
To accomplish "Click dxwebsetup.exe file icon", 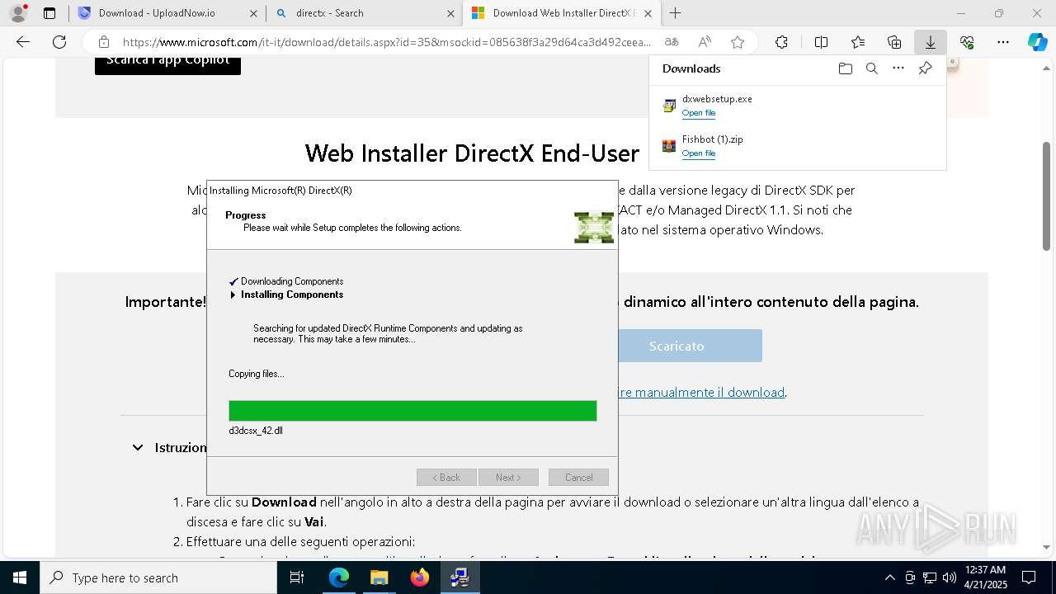I will tap(669, 106).
